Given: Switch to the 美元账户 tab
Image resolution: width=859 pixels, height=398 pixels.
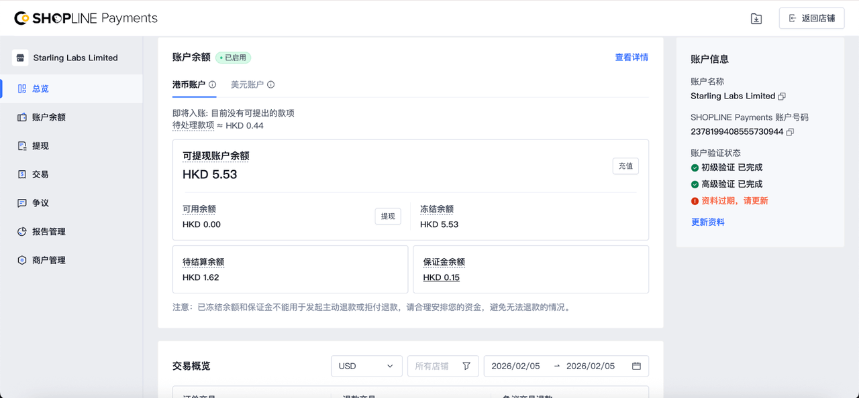Looking at the screenshot, I should 247,85.
